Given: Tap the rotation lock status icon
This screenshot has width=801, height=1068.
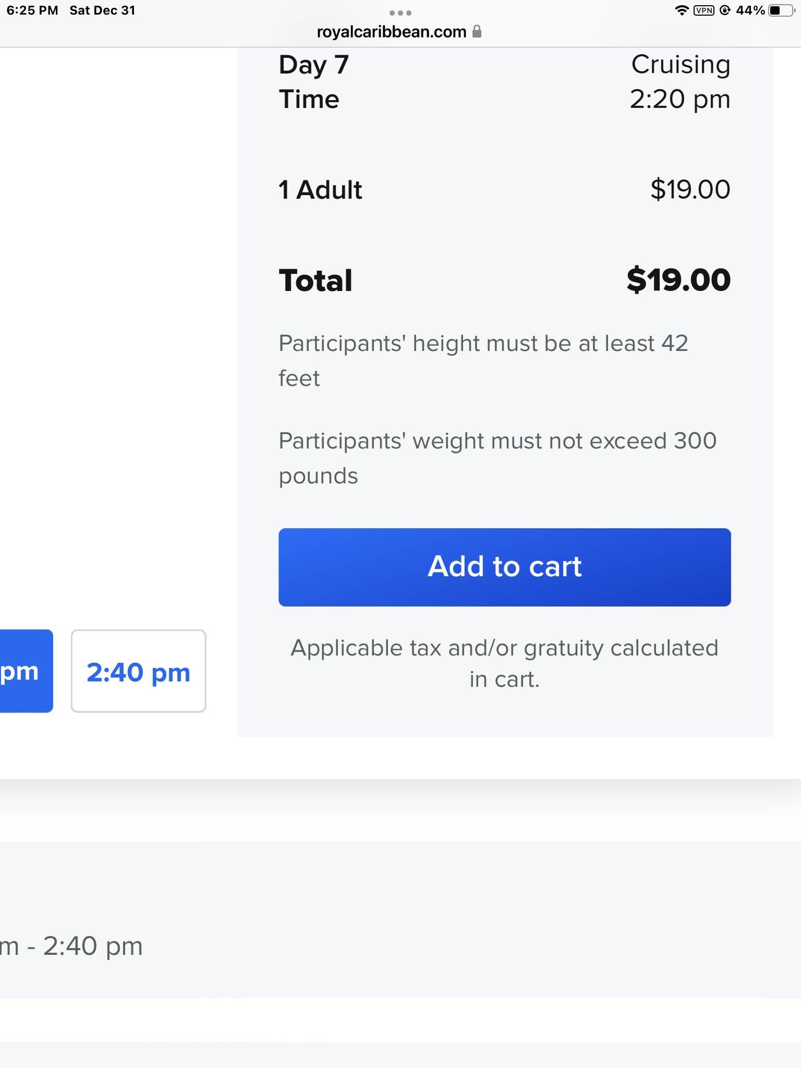Looking at the screenshot, I should [725, 10].
